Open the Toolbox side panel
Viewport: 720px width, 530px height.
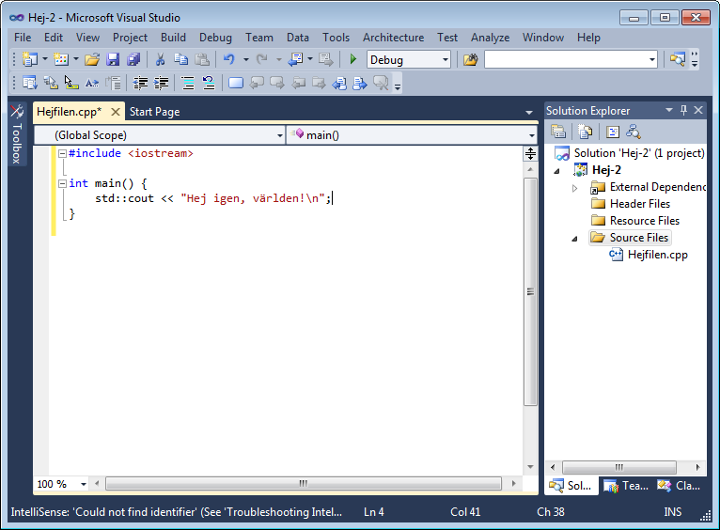tap(17, 134)
